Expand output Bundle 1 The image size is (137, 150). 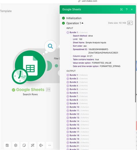68,75
